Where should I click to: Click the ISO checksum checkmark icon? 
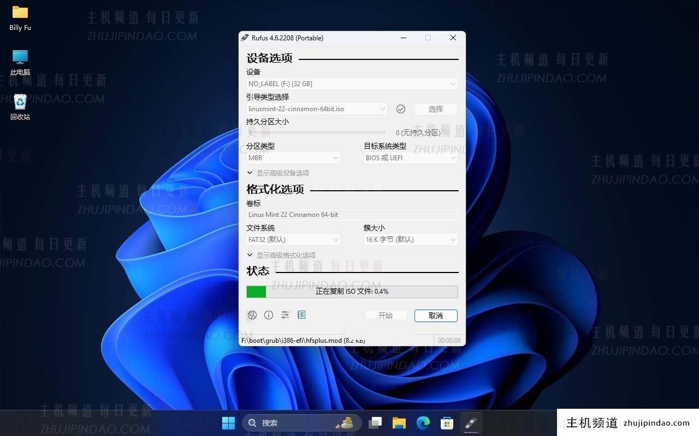click(401, 109)
